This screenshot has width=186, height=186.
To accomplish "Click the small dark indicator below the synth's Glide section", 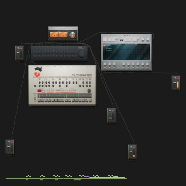I will pyautogui.click(x=122, y=40).
